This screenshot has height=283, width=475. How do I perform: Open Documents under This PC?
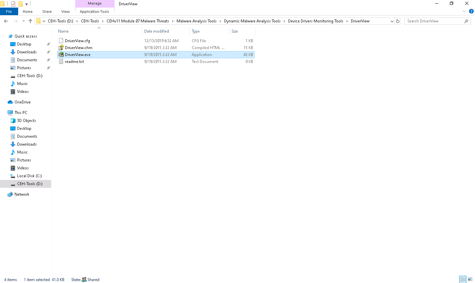point(27,136)
